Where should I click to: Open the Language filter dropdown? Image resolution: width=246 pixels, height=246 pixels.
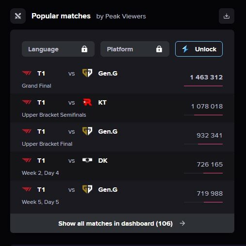click(58, 49)
